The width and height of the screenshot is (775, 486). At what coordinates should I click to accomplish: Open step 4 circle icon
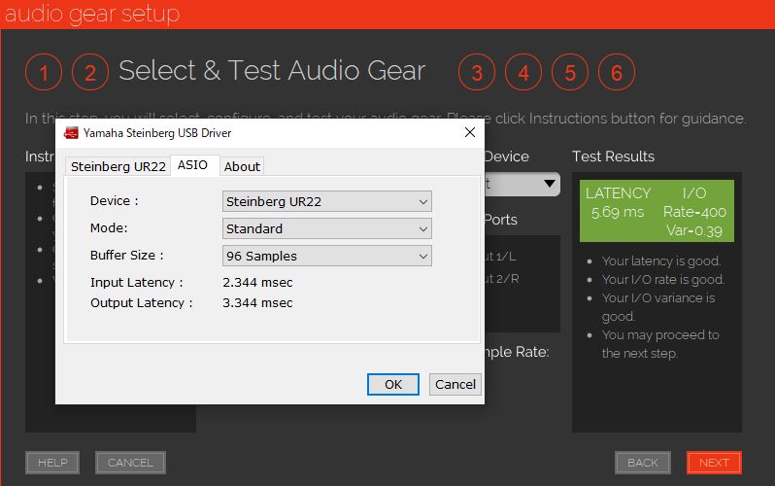pyautogui.click(x=523, y=72)
